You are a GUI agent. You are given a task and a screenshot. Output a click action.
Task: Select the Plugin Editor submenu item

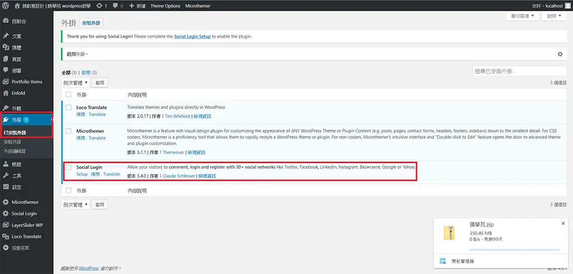[15, 151]
